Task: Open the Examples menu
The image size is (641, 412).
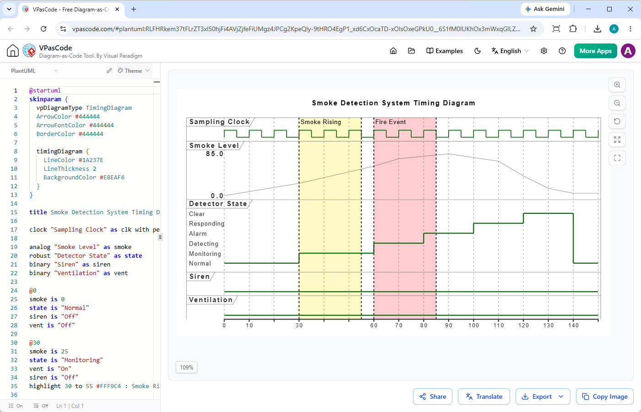Action: click(445, 51)
